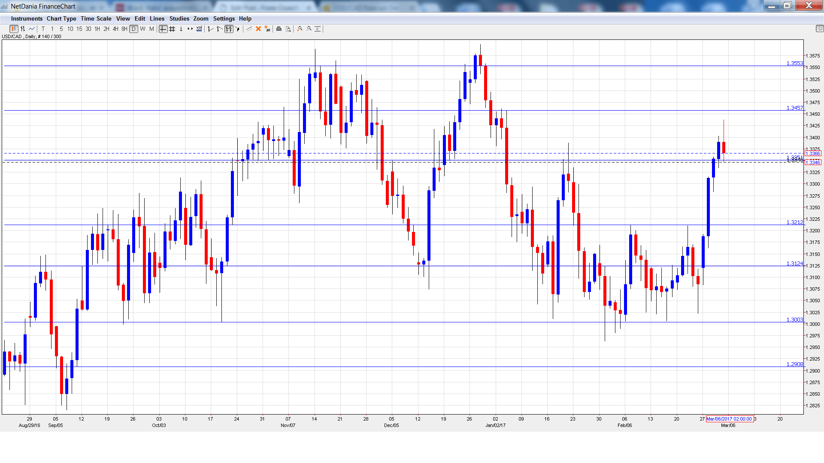Open the Studies menu

(x=179, y=18)
